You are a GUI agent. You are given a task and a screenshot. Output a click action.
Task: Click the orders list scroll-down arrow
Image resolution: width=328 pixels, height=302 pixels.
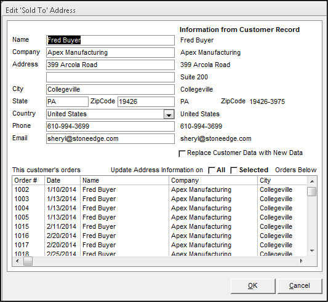312,251
